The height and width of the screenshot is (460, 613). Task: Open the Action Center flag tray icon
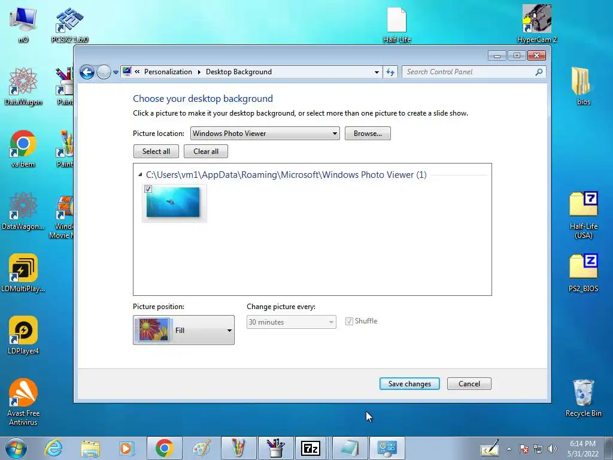(524, 449)
